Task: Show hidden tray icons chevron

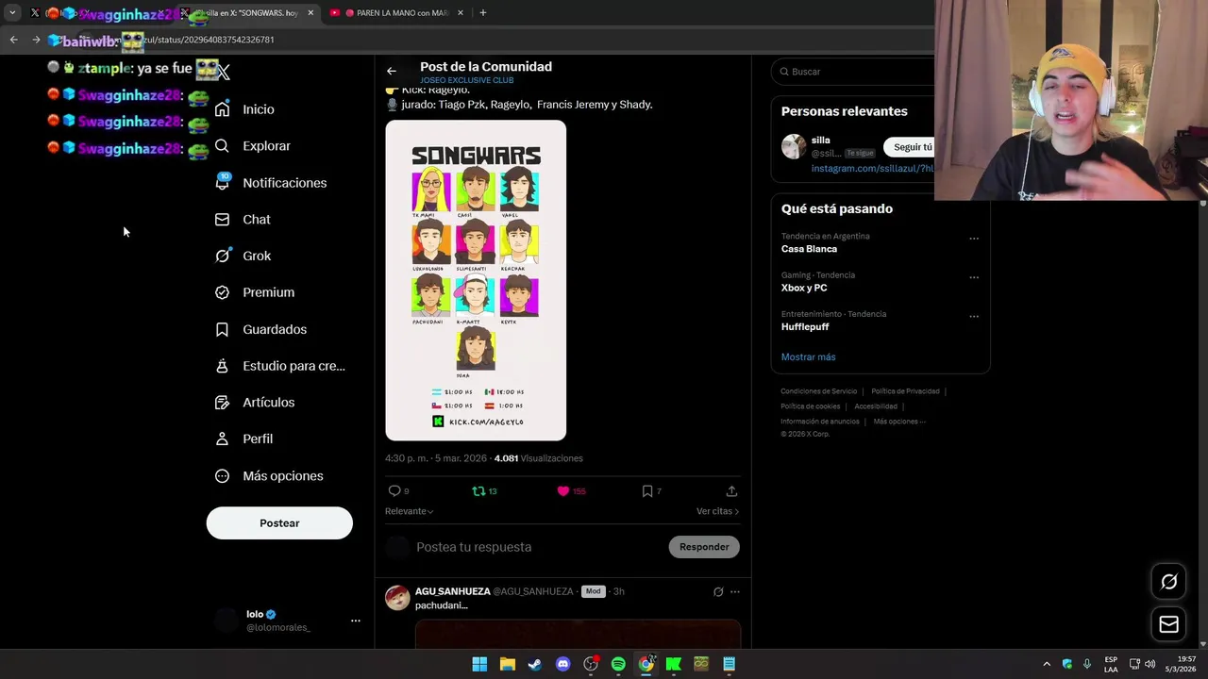Action: pyautogui.click(x=1046, y=664)
